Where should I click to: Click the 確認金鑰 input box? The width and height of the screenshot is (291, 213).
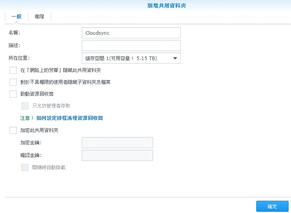(117, 155)
